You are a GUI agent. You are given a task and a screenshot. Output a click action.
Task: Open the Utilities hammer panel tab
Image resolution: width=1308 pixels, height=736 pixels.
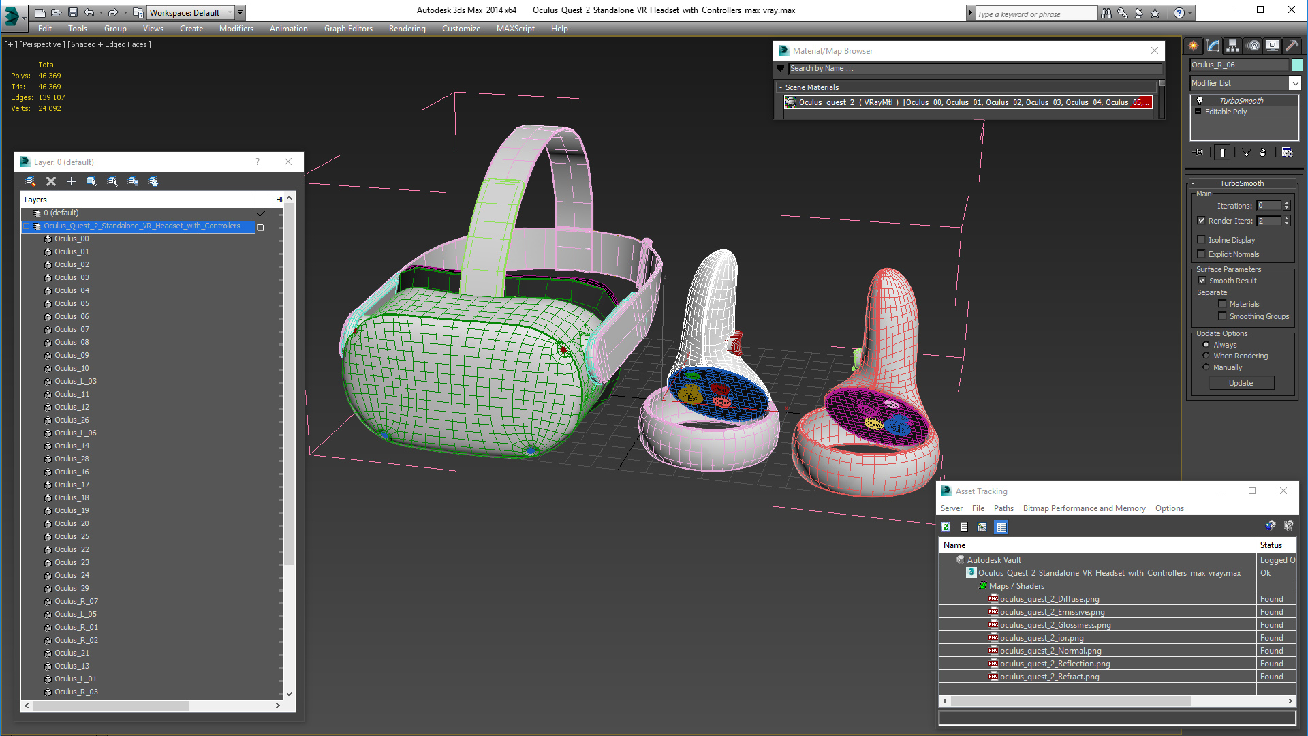point(1292,46)
